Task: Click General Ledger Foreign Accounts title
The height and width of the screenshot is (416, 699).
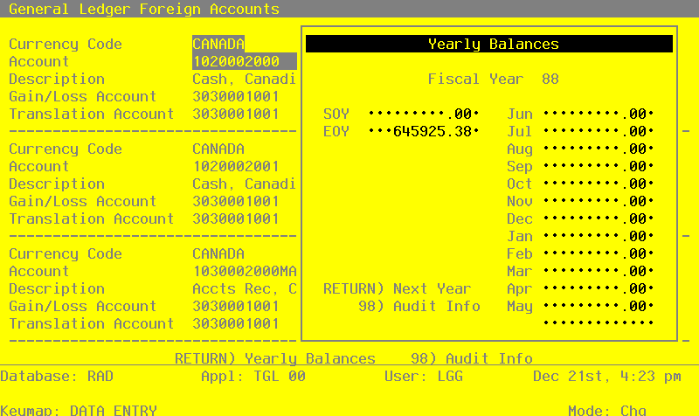Action: tap(144, 9)
